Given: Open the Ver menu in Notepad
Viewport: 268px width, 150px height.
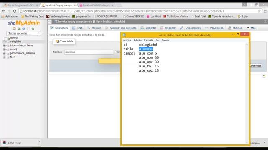Looking at the screenshot, I should [157, 40].
